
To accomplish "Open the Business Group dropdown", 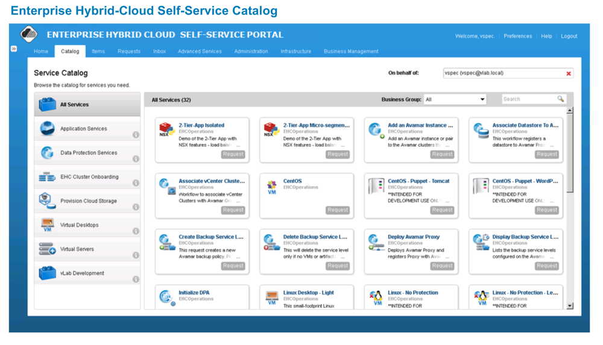I will point(455,99).
